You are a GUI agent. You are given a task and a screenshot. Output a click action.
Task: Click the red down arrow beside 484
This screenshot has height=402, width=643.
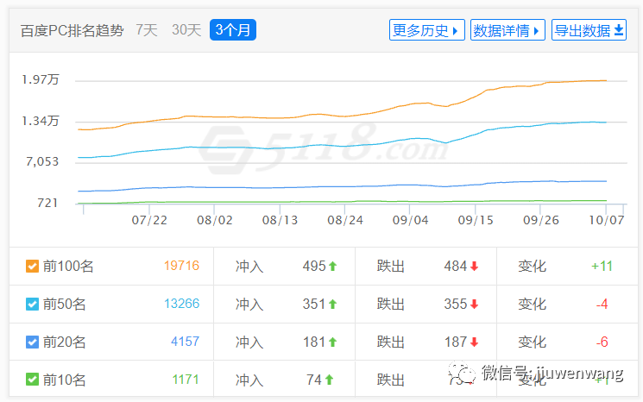474,267
